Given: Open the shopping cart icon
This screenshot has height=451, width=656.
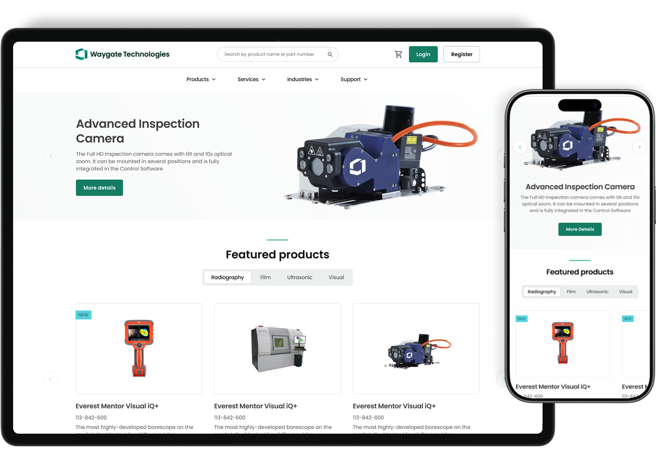Looking at the screenshot, I should (398, 54).
